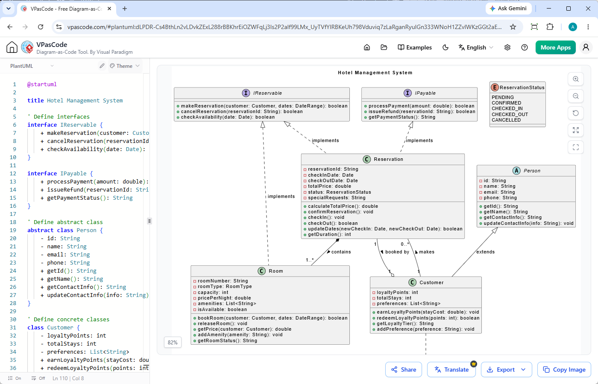Click the address bar URL
Image resolution: width=598 pixels, height=384 pixels.
(x=284, y=27)
